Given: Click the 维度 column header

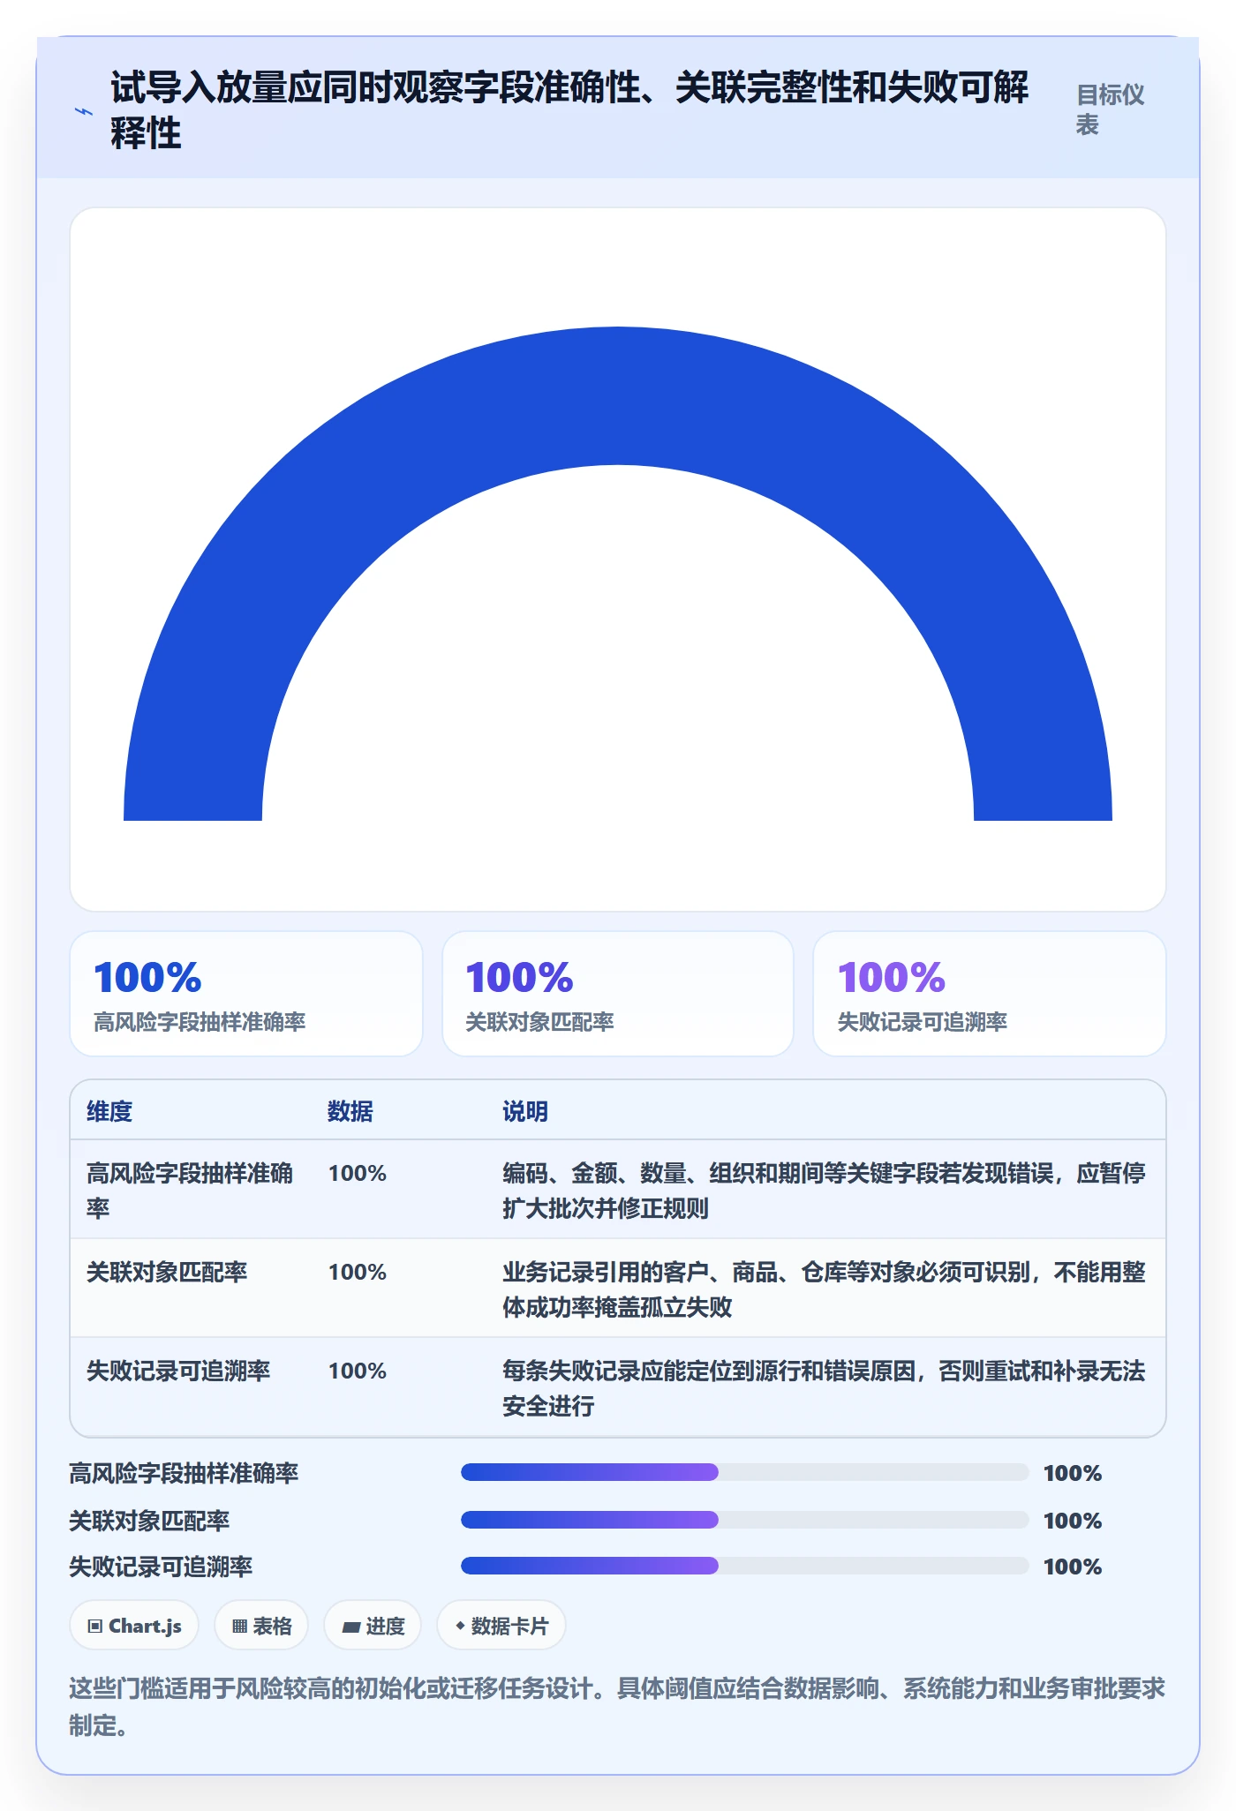Looking at the screenshot, I should pyautogui.click(x=109, y=1111).
